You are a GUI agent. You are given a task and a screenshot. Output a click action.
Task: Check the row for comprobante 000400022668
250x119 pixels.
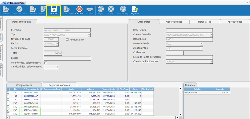8,100
